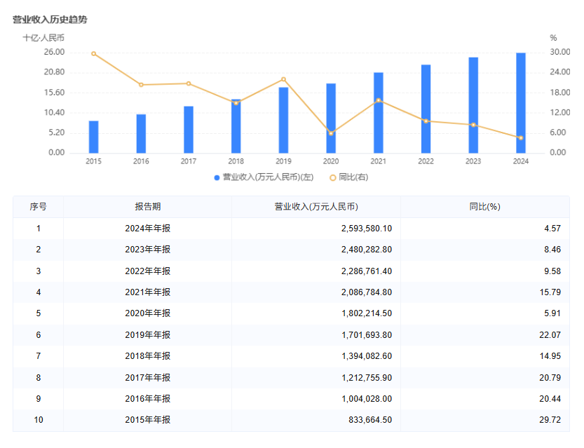Screen dimensions: 584x448
Task: Select the 2017年年报 table cell
Action: pyautogui.click(x=148, y=378)
